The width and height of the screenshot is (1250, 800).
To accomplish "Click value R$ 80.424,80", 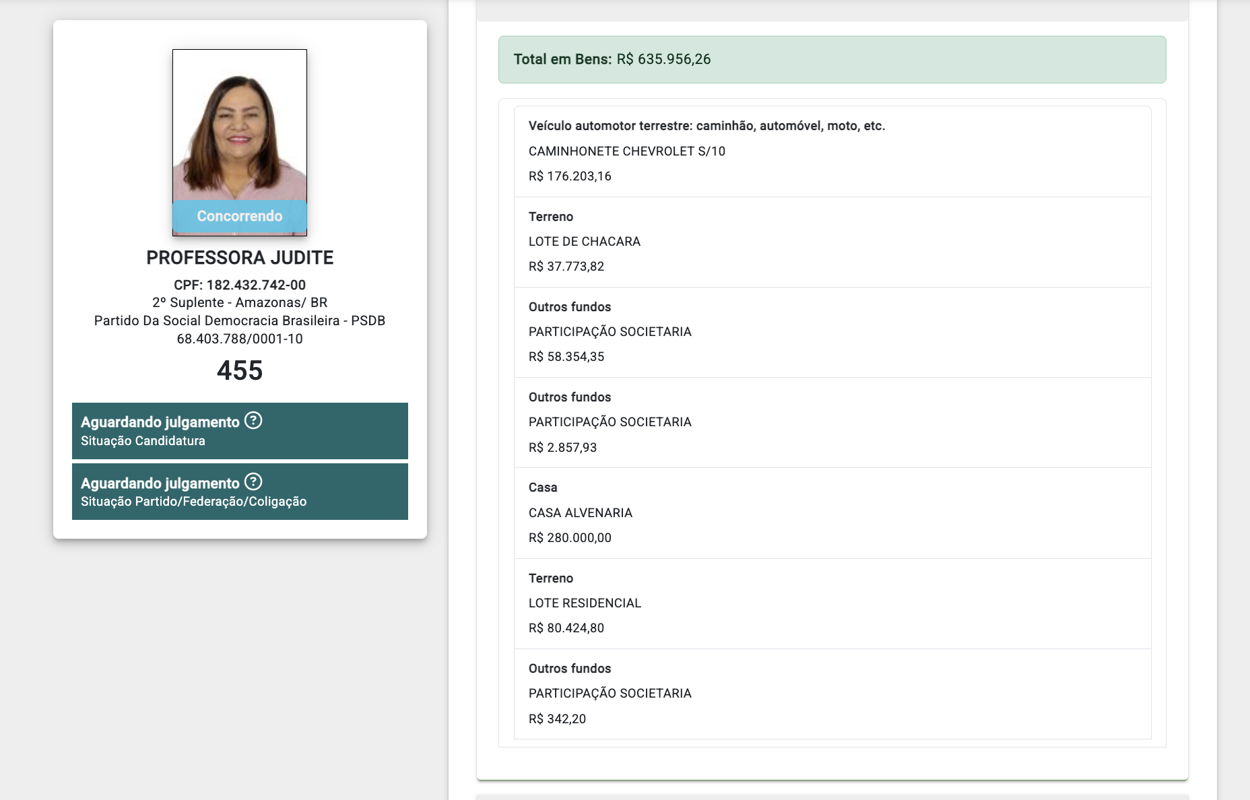I will click(x=566, y=628).
